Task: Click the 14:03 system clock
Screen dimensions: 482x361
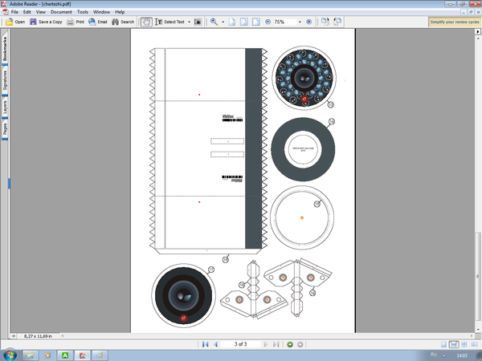Action: [x=462, y=355]
